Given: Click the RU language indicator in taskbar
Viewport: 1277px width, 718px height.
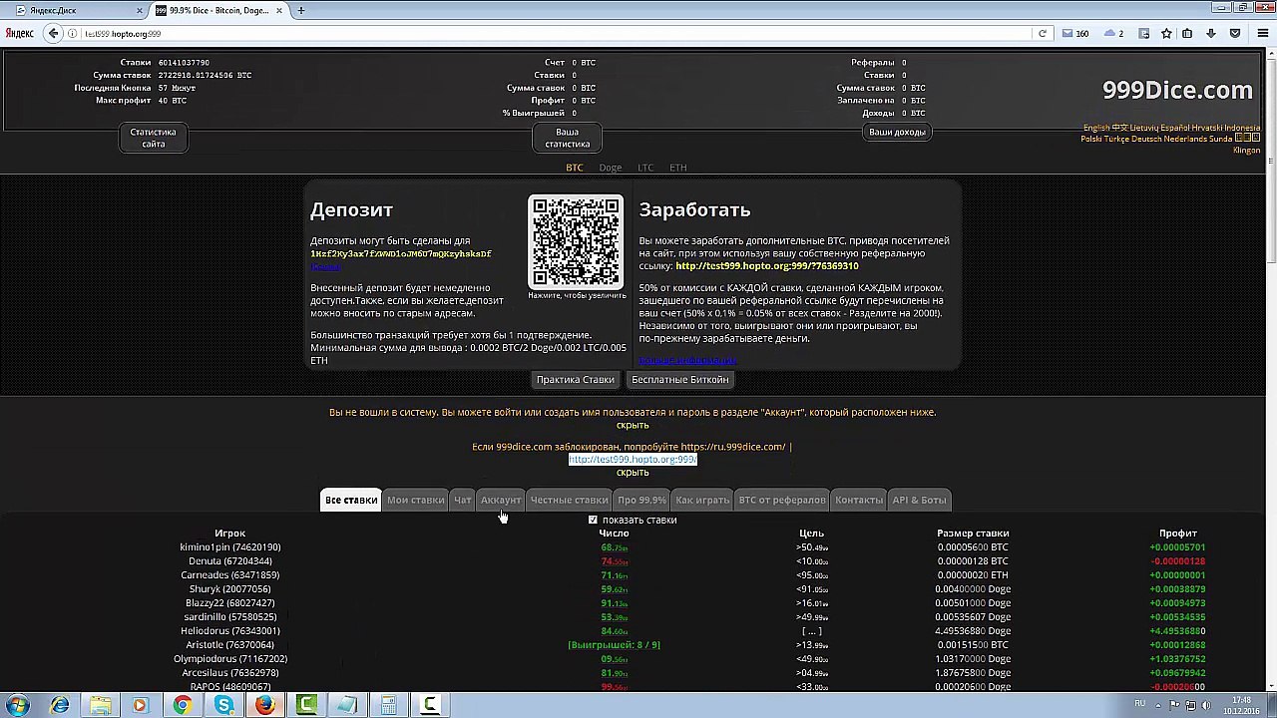Looking at the screenshot, I should [x=1139, y=704].
